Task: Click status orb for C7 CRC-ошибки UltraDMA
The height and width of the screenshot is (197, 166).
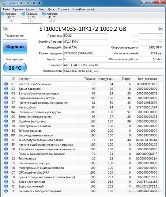Action: point(6,172)
